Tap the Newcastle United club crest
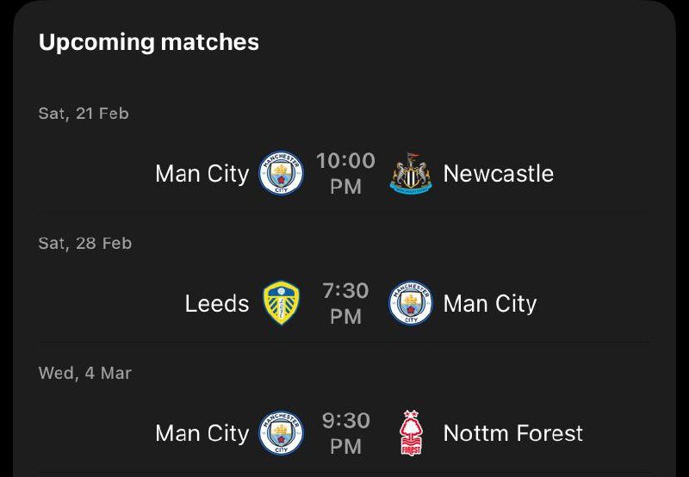This screenshot has width=689, height=477. click(410, 173)
